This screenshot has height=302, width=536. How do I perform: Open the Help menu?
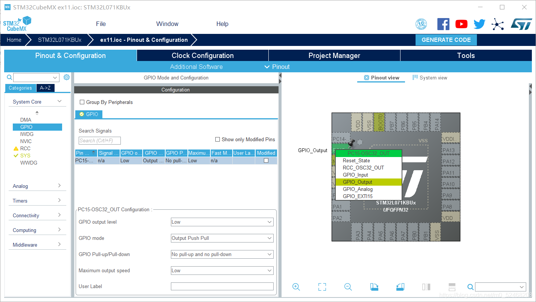coord(222,24)
